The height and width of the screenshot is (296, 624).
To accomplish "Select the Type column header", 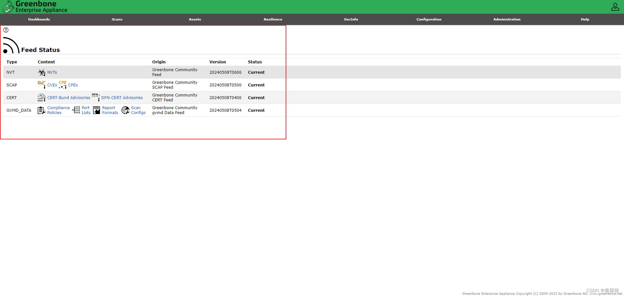I will [12, 62].
